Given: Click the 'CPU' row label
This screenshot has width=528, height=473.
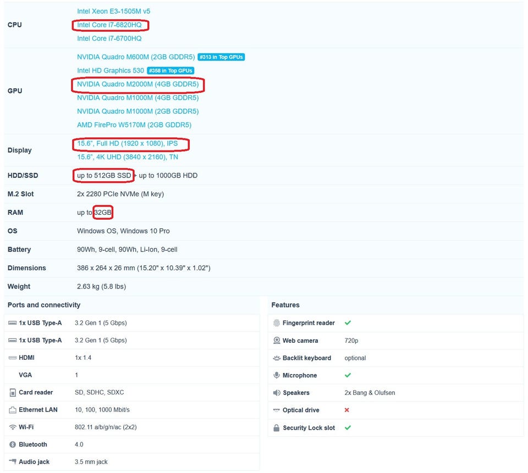Looking at the screenshot, I should (14, 25).
